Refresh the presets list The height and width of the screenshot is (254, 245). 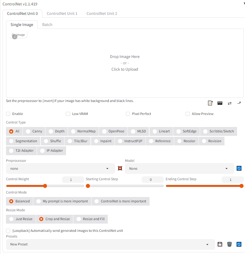click(x=239, y=244)
